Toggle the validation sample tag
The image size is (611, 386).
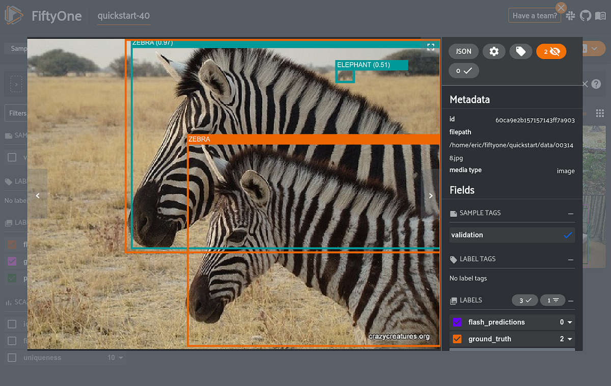512,235
